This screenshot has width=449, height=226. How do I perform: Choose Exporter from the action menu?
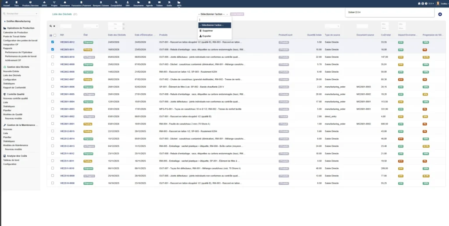(x=207, y=36)
